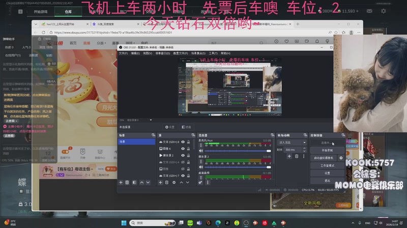Open OBS 工具(T) menu
The width and height of the screenshot is (407, 228).
point(213,53)
